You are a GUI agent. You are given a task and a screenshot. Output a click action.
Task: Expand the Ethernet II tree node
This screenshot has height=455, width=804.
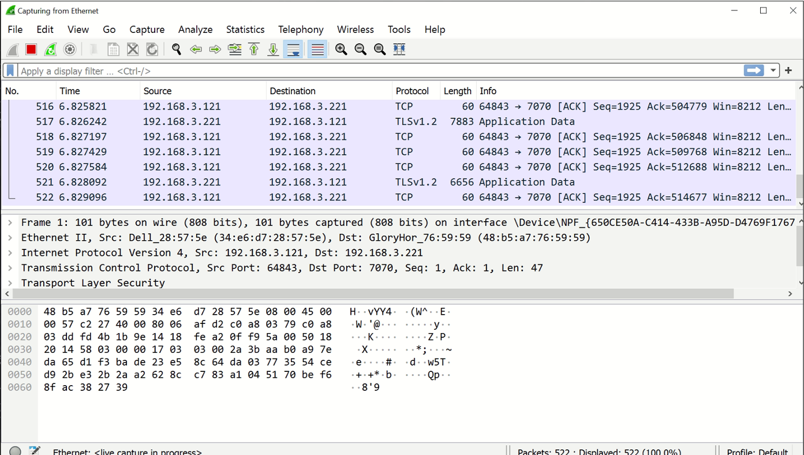point(10,238)
